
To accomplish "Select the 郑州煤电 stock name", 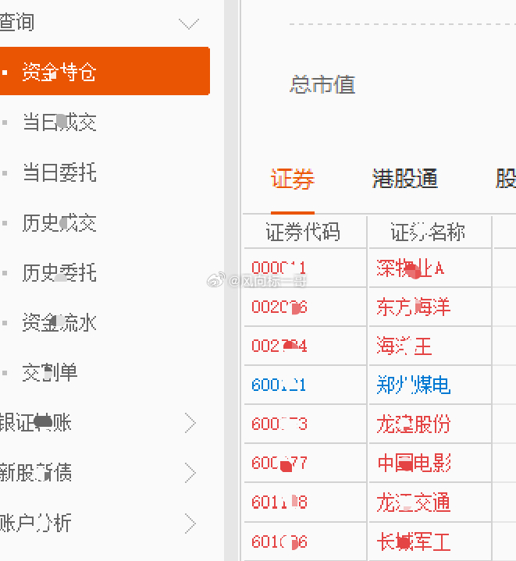I will click(413, 385).
